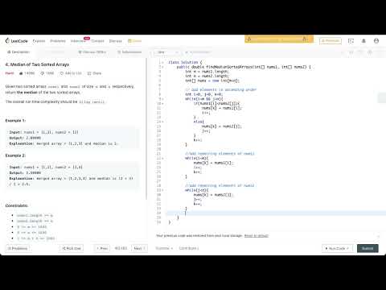This screenshot has width=386, height=290.
Task: Click the Example 2 Output value 2.50000
Action: click(33, 172)
